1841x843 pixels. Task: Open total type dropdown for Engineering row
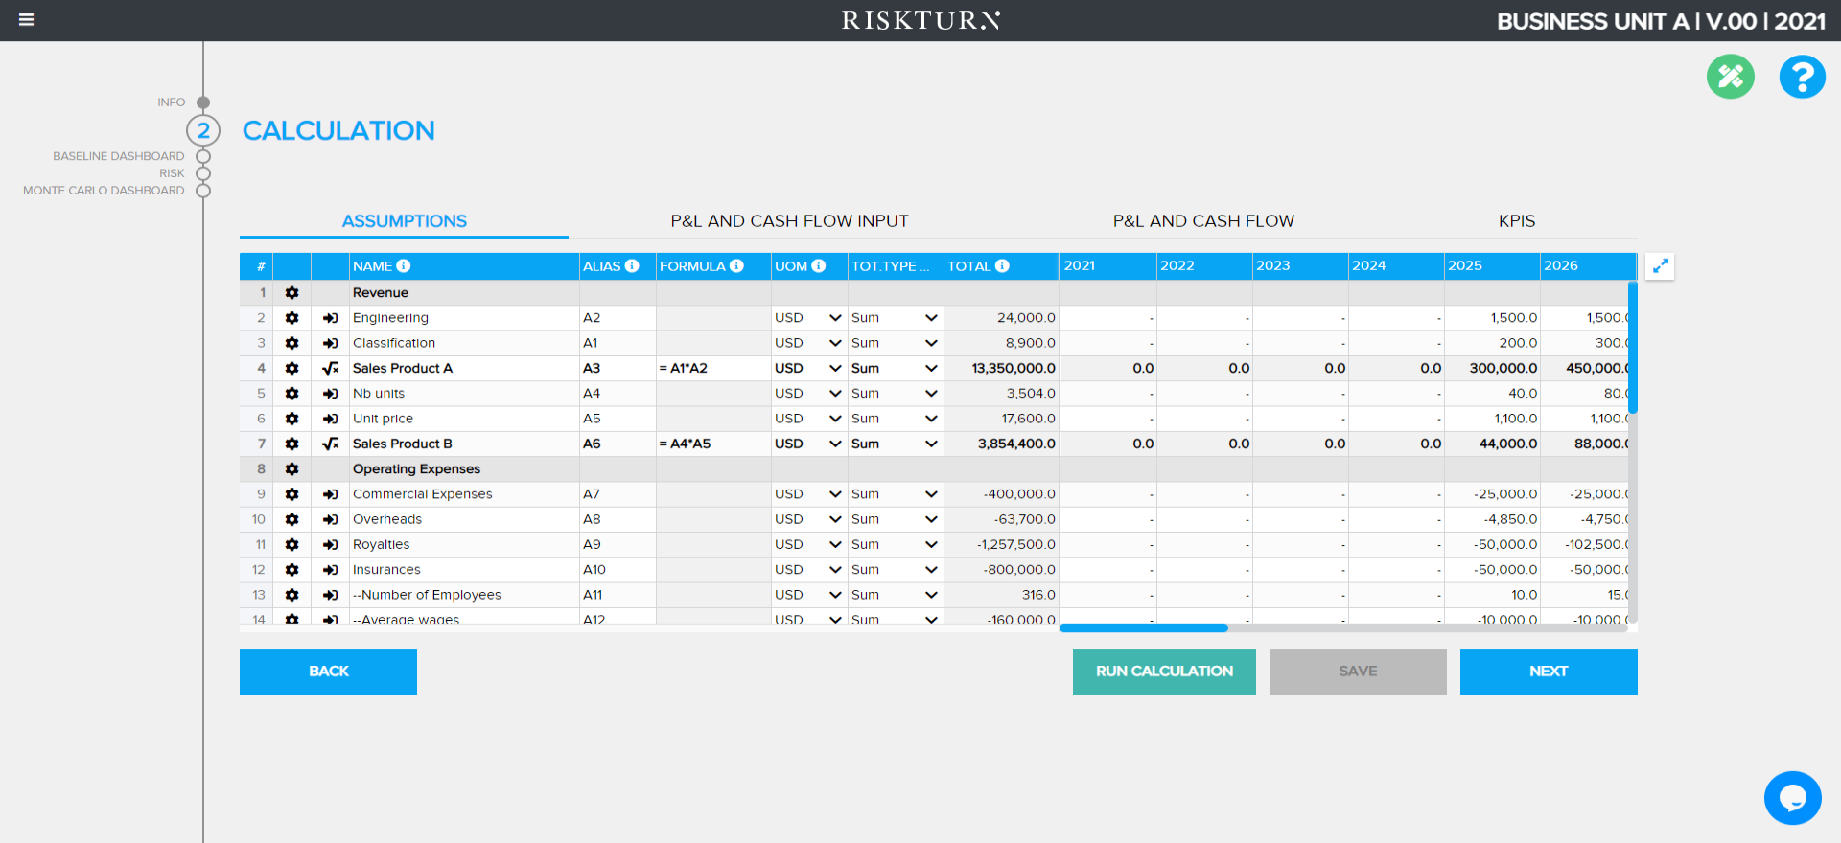coord(895,318)
